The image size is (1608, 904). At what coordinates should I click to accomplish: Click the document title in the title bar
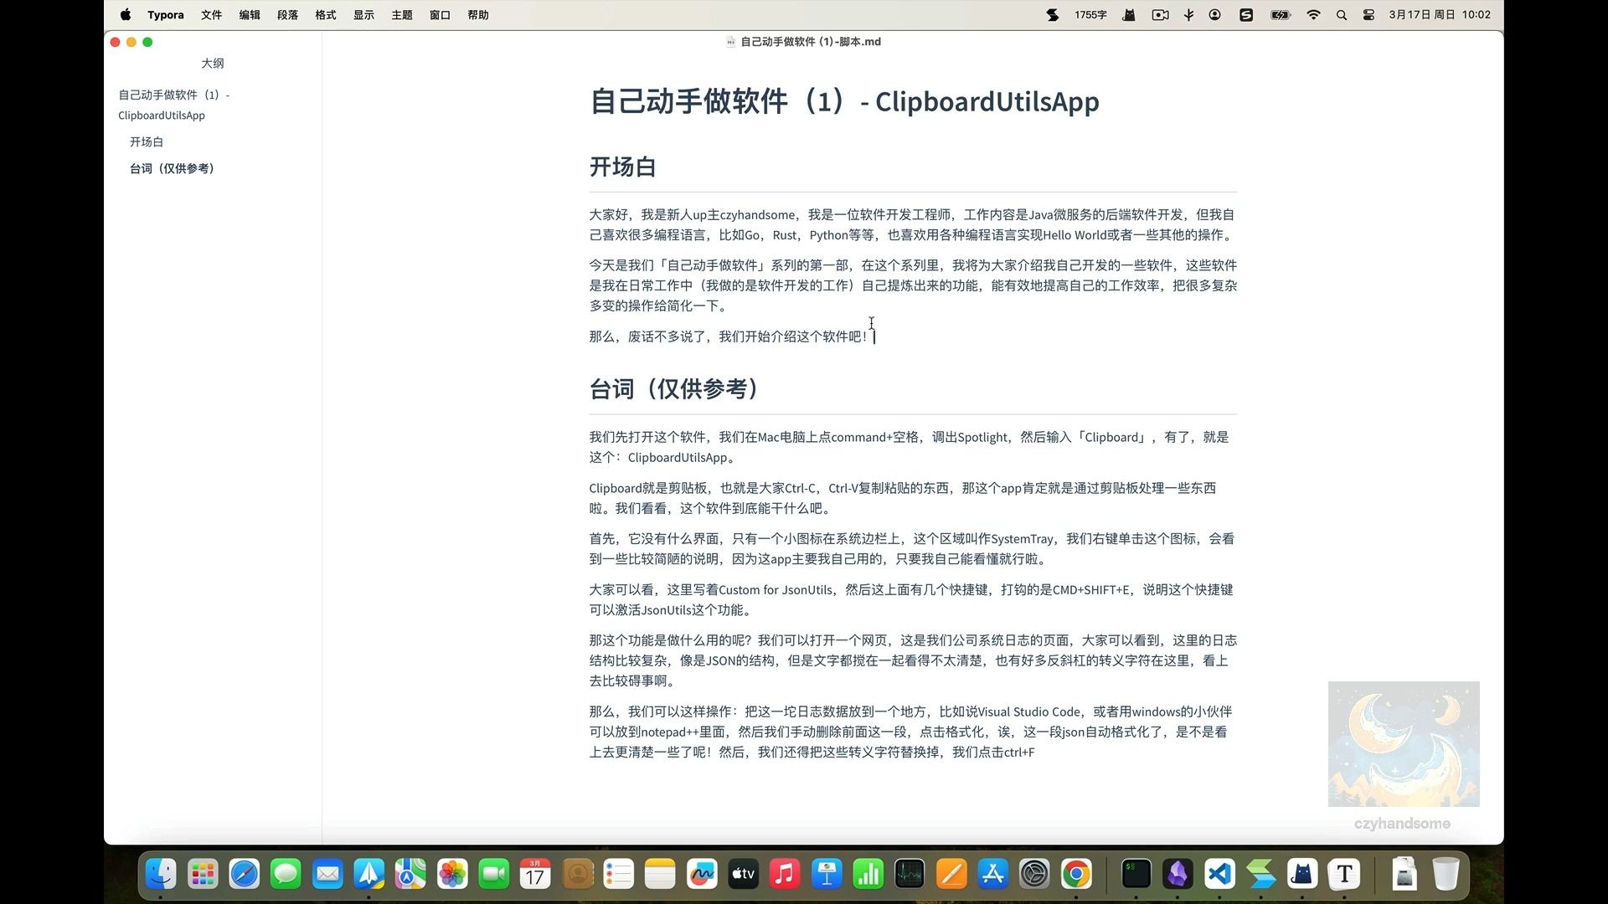click(x=810, y=42)
